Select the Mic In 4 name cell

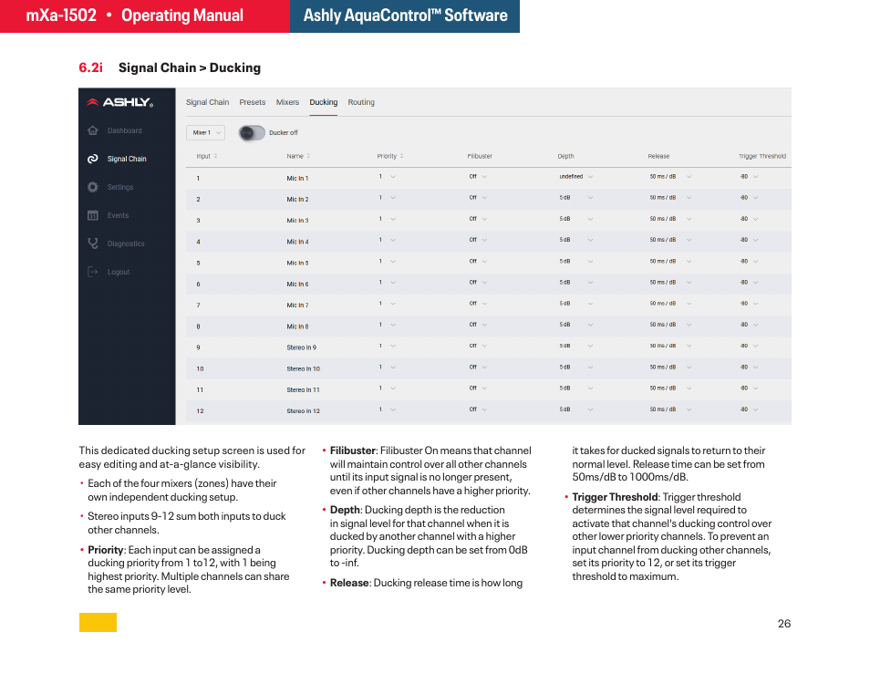point(297,242)
